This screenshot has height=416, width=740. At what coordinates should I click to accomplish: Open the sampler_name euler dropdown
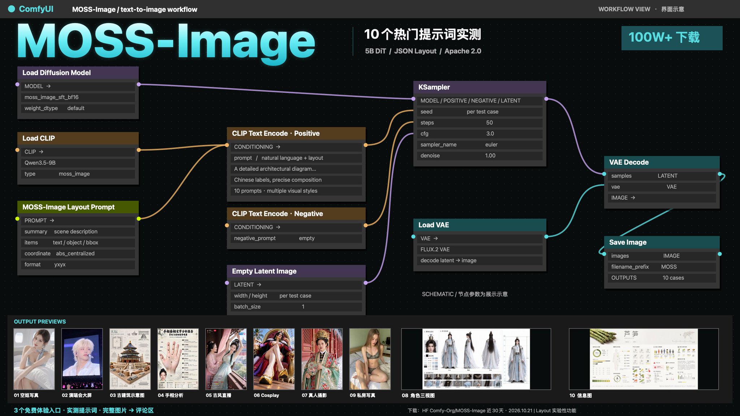480,145
